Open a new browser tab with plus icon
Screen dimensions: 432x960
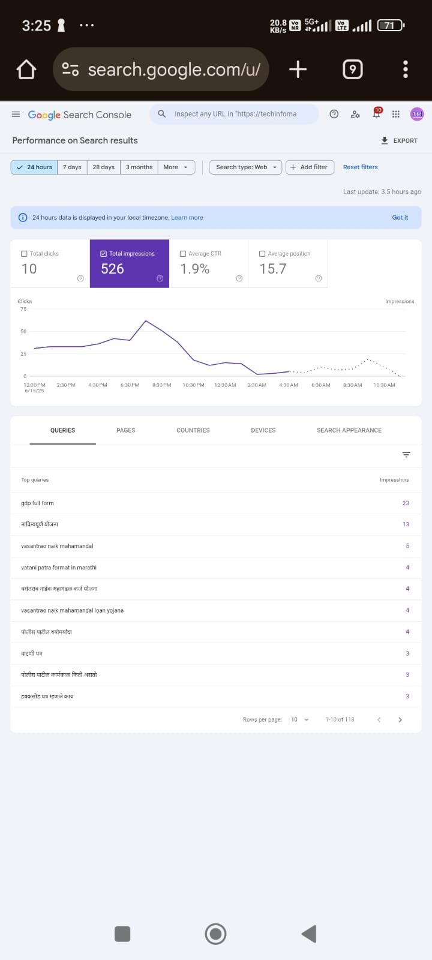pyautogui.click(x=298, y=70)
